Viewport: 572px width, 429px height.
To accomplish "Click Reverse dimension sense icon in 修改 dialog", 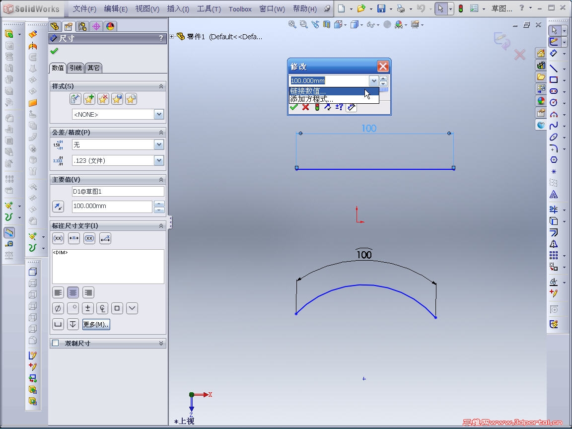I will pos(328,107).
